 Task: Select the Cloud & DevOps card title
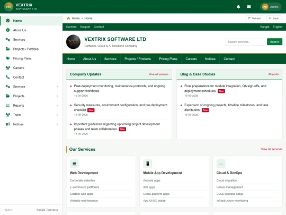tap(229, 173)
